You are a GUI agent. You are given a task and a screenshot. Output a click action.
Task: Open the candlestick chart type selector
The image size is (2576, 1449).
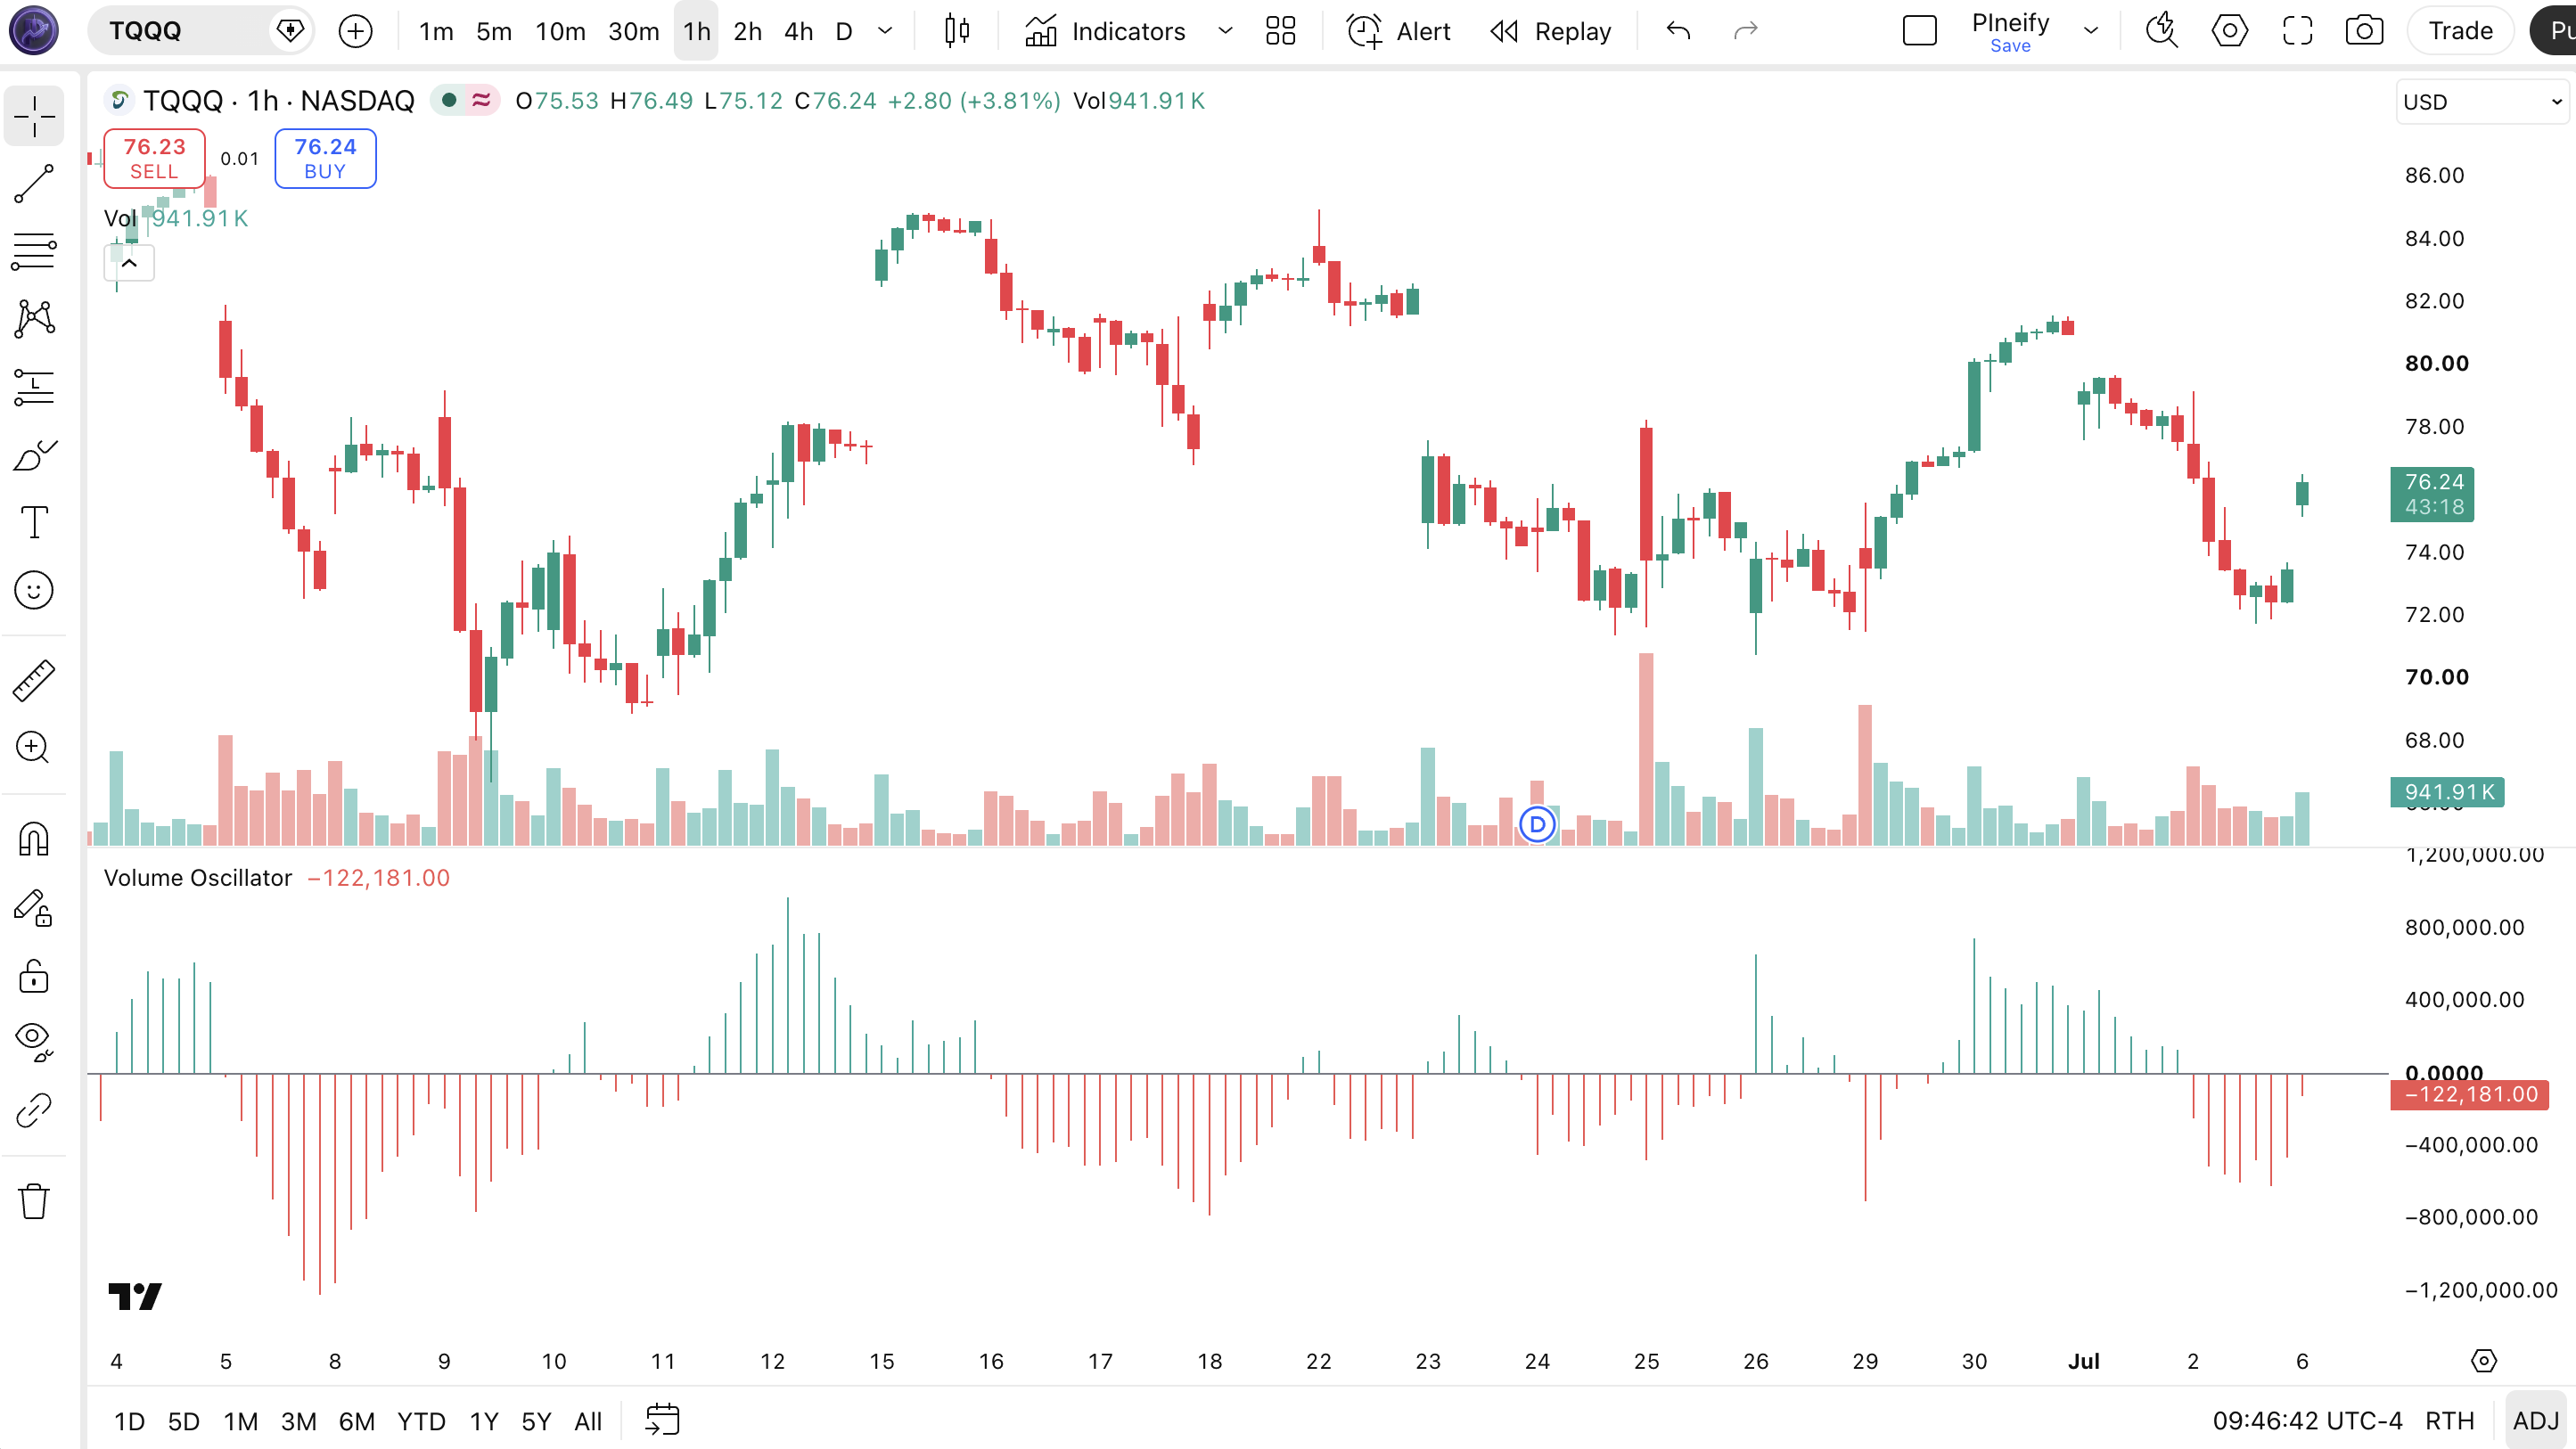coord(957,31)
